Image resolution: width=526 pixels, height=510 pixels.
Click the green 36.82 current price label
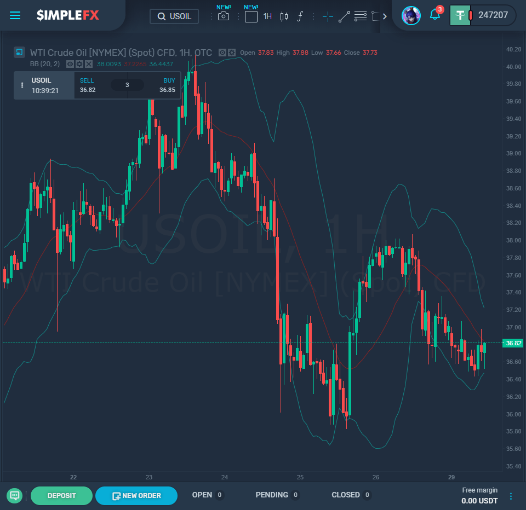click(513, 343)
